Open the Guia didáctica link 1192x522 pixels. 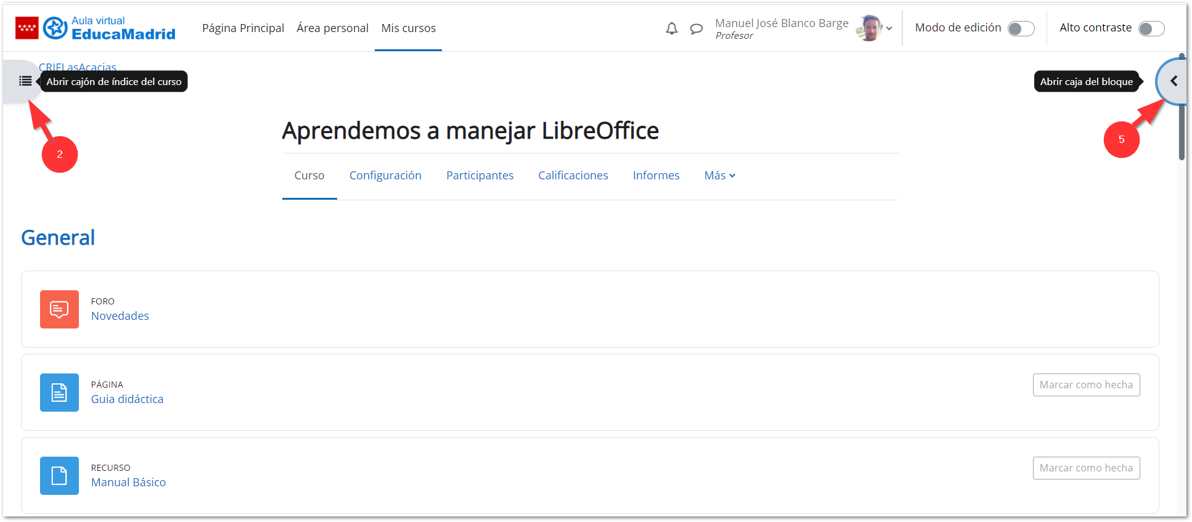(x=127, y=399)
